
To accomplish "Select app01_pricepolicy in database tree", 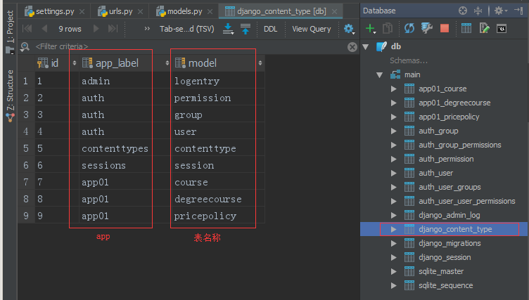I will 449,117.
